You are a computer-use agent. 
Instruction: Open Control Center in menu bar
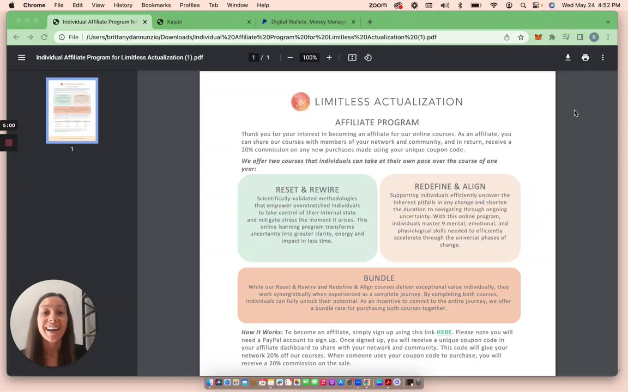[x=536, y=5]
